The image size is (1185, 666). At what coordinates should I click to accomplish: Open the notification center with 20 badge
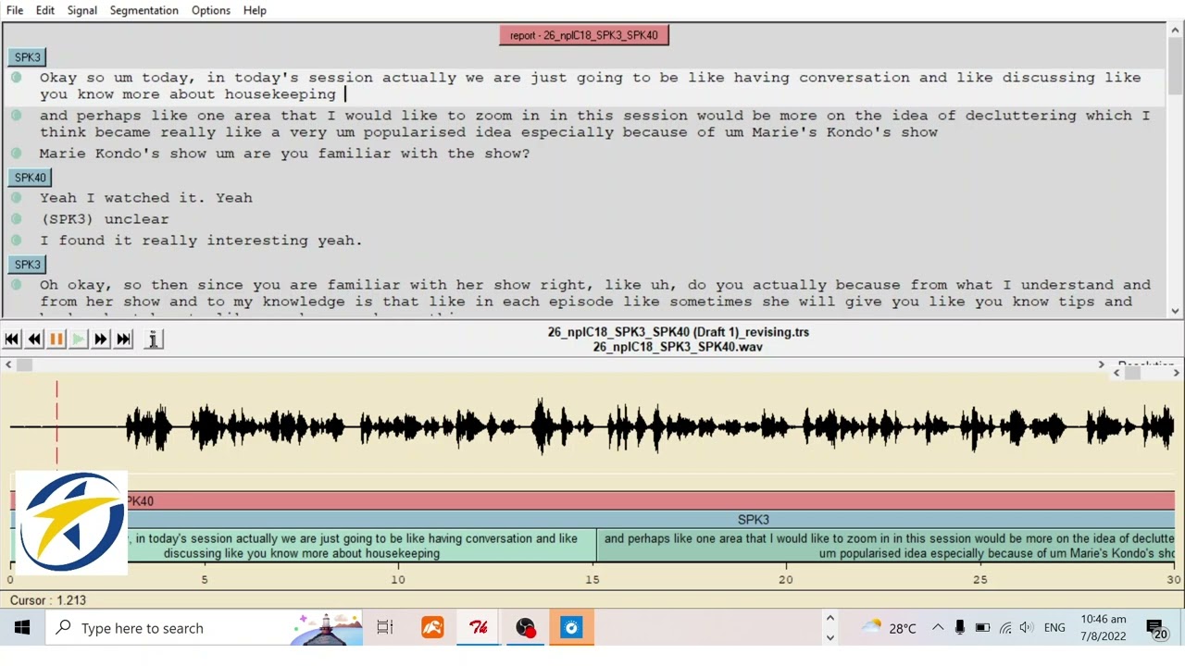1156,629
